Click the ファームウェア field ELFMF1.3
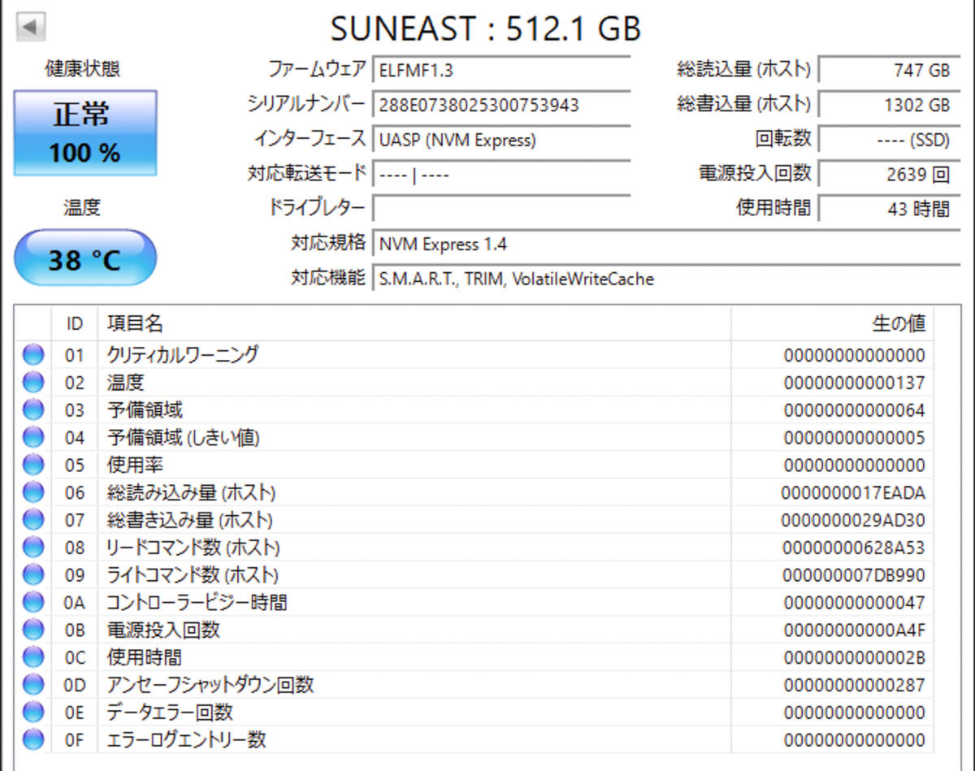This screenshot has width=975, height=771. [501, 70]
